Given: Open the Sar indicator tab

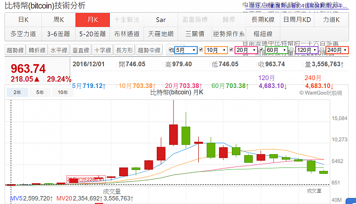Looking at the screenshot, I should click(161, 20).
